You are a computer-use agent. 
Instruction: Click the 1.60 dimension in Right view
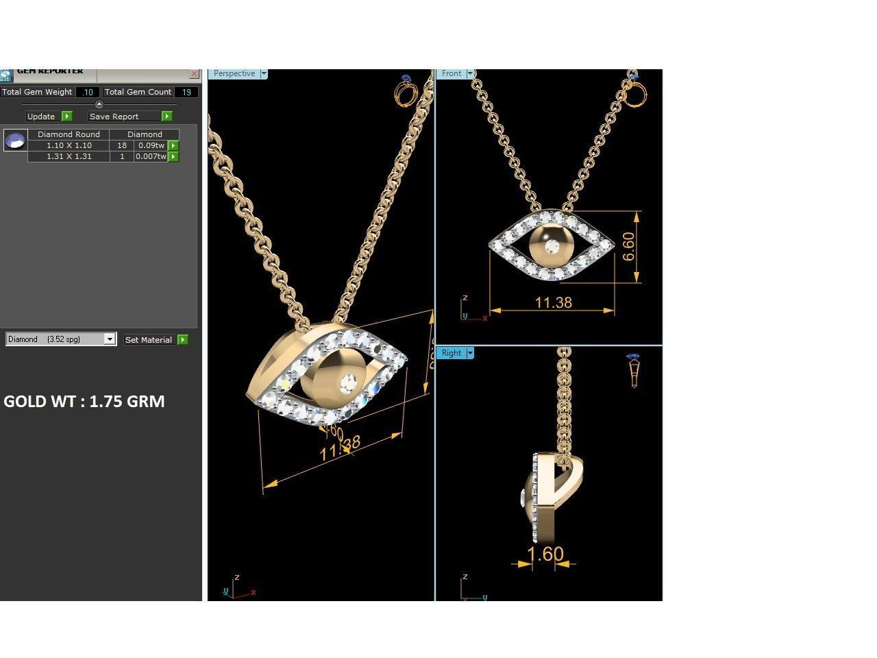pos(546,554)
